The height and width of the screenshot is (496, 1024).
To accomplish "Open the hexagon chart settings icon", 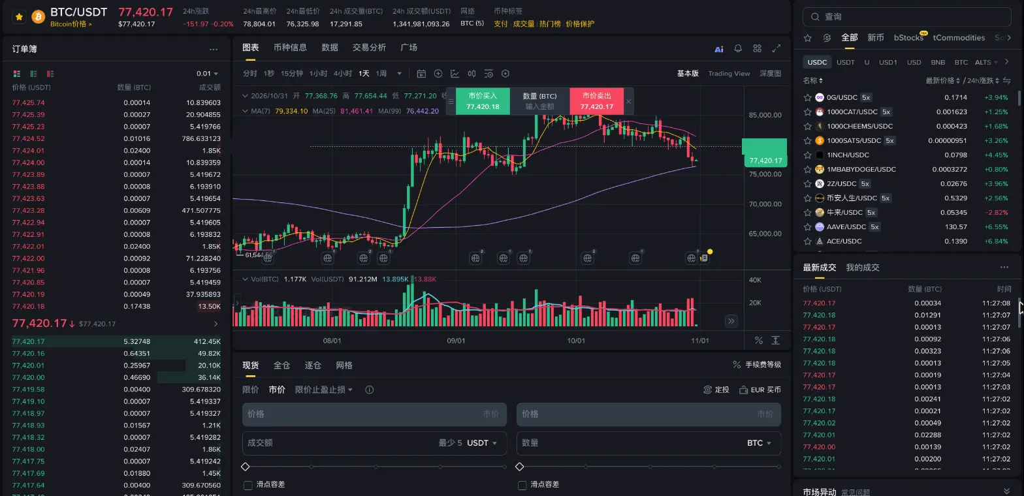I will point(505,74).
